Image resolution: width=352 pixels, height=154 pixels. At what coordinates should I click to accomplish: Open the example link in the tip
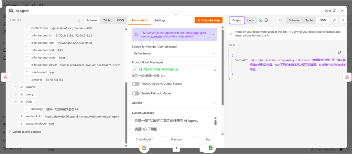[x=156, y=36]
